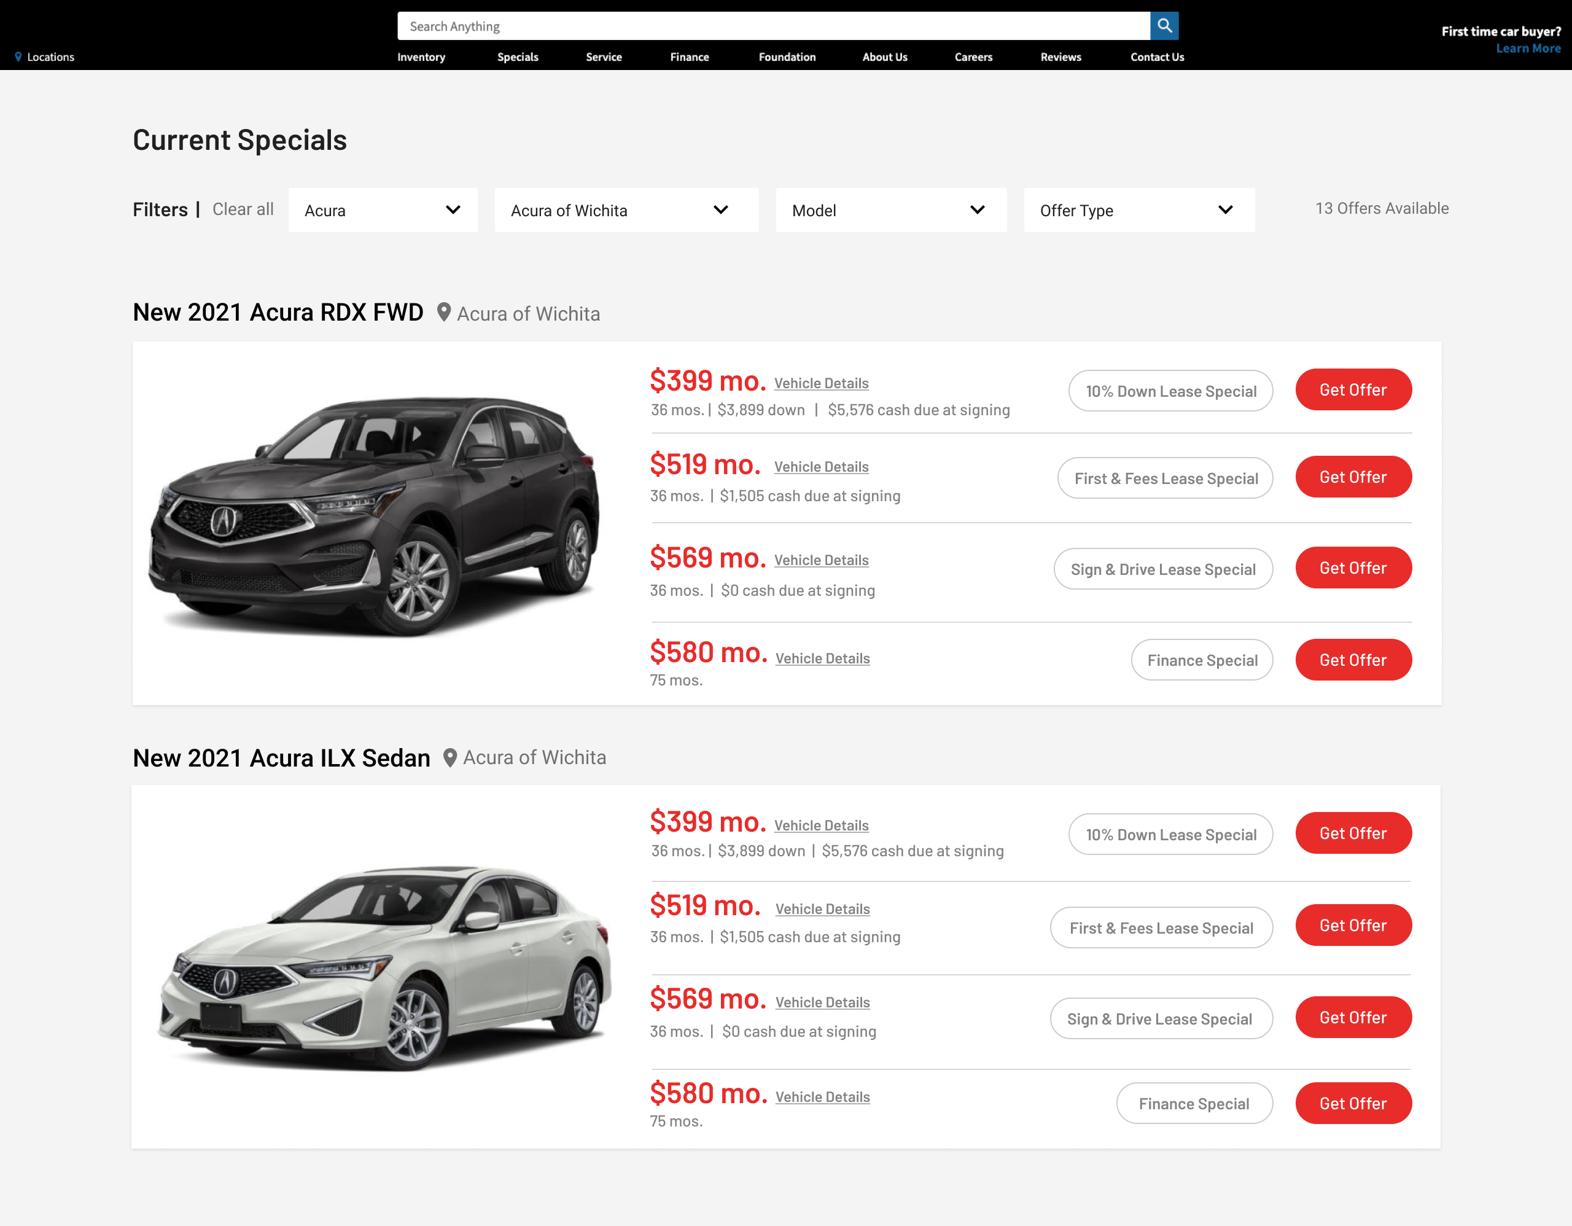Open the Acura of Wichita location dropdown
Image resolution: width=1572 pixels, height=1226 pixels.
(626, 210)
